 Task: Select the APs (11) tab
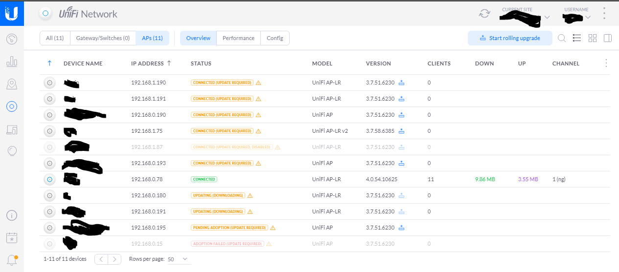click(152, 38)
